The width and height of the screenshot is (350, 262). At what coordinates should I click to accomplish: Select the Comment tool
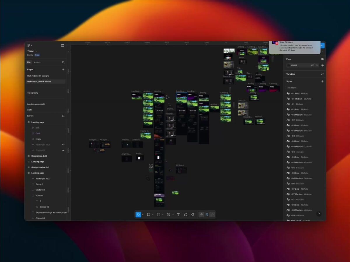coord(185,215)
